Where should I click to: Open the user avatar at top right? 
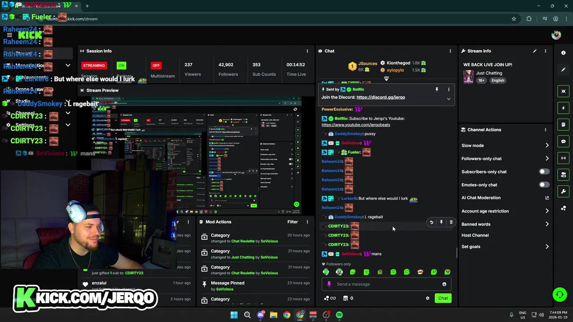(x=556, y=35)
